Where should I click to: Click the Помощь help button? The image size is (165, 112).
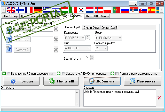(21, 81)
